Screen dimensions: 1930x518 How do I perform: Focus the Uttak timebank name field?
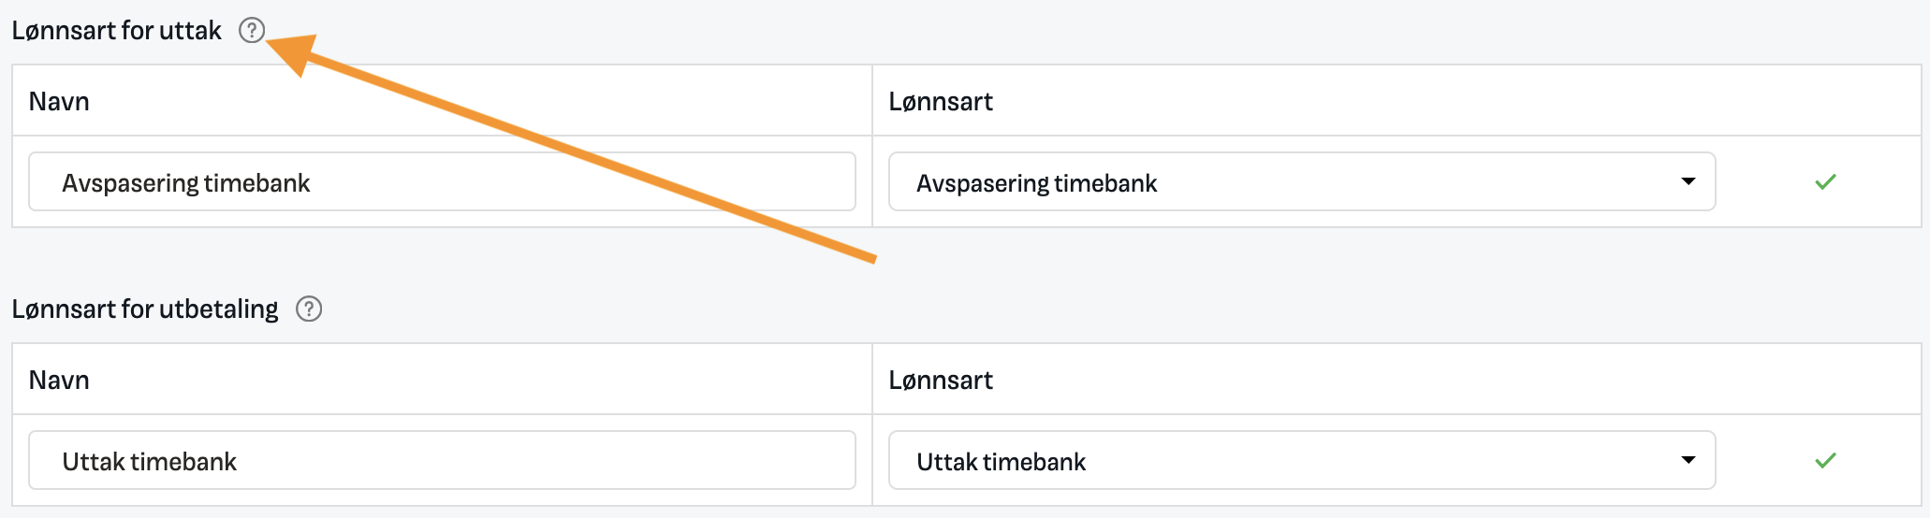pos(442,460)
